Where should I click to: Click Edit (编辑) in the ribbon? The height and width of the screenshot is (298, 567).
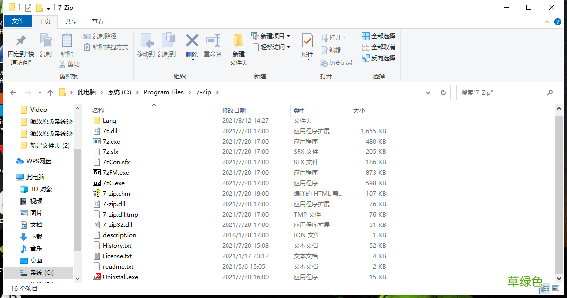[x=331, y=50]
